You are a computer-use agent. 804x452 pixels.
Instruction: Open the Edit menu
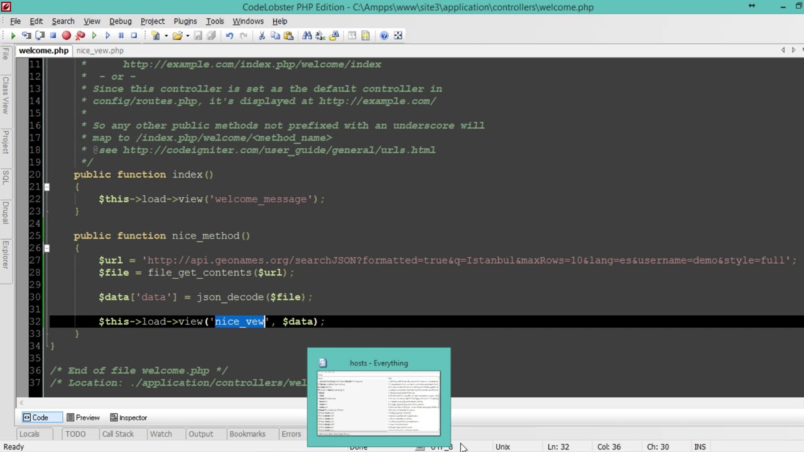tap(36, 21)
